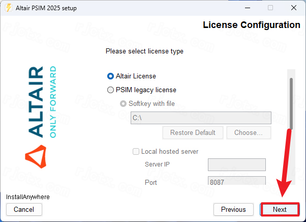Viewport: 306px width, 222px height.
Task: Click the softkey file path field
Action: click(x=201, y=118)
